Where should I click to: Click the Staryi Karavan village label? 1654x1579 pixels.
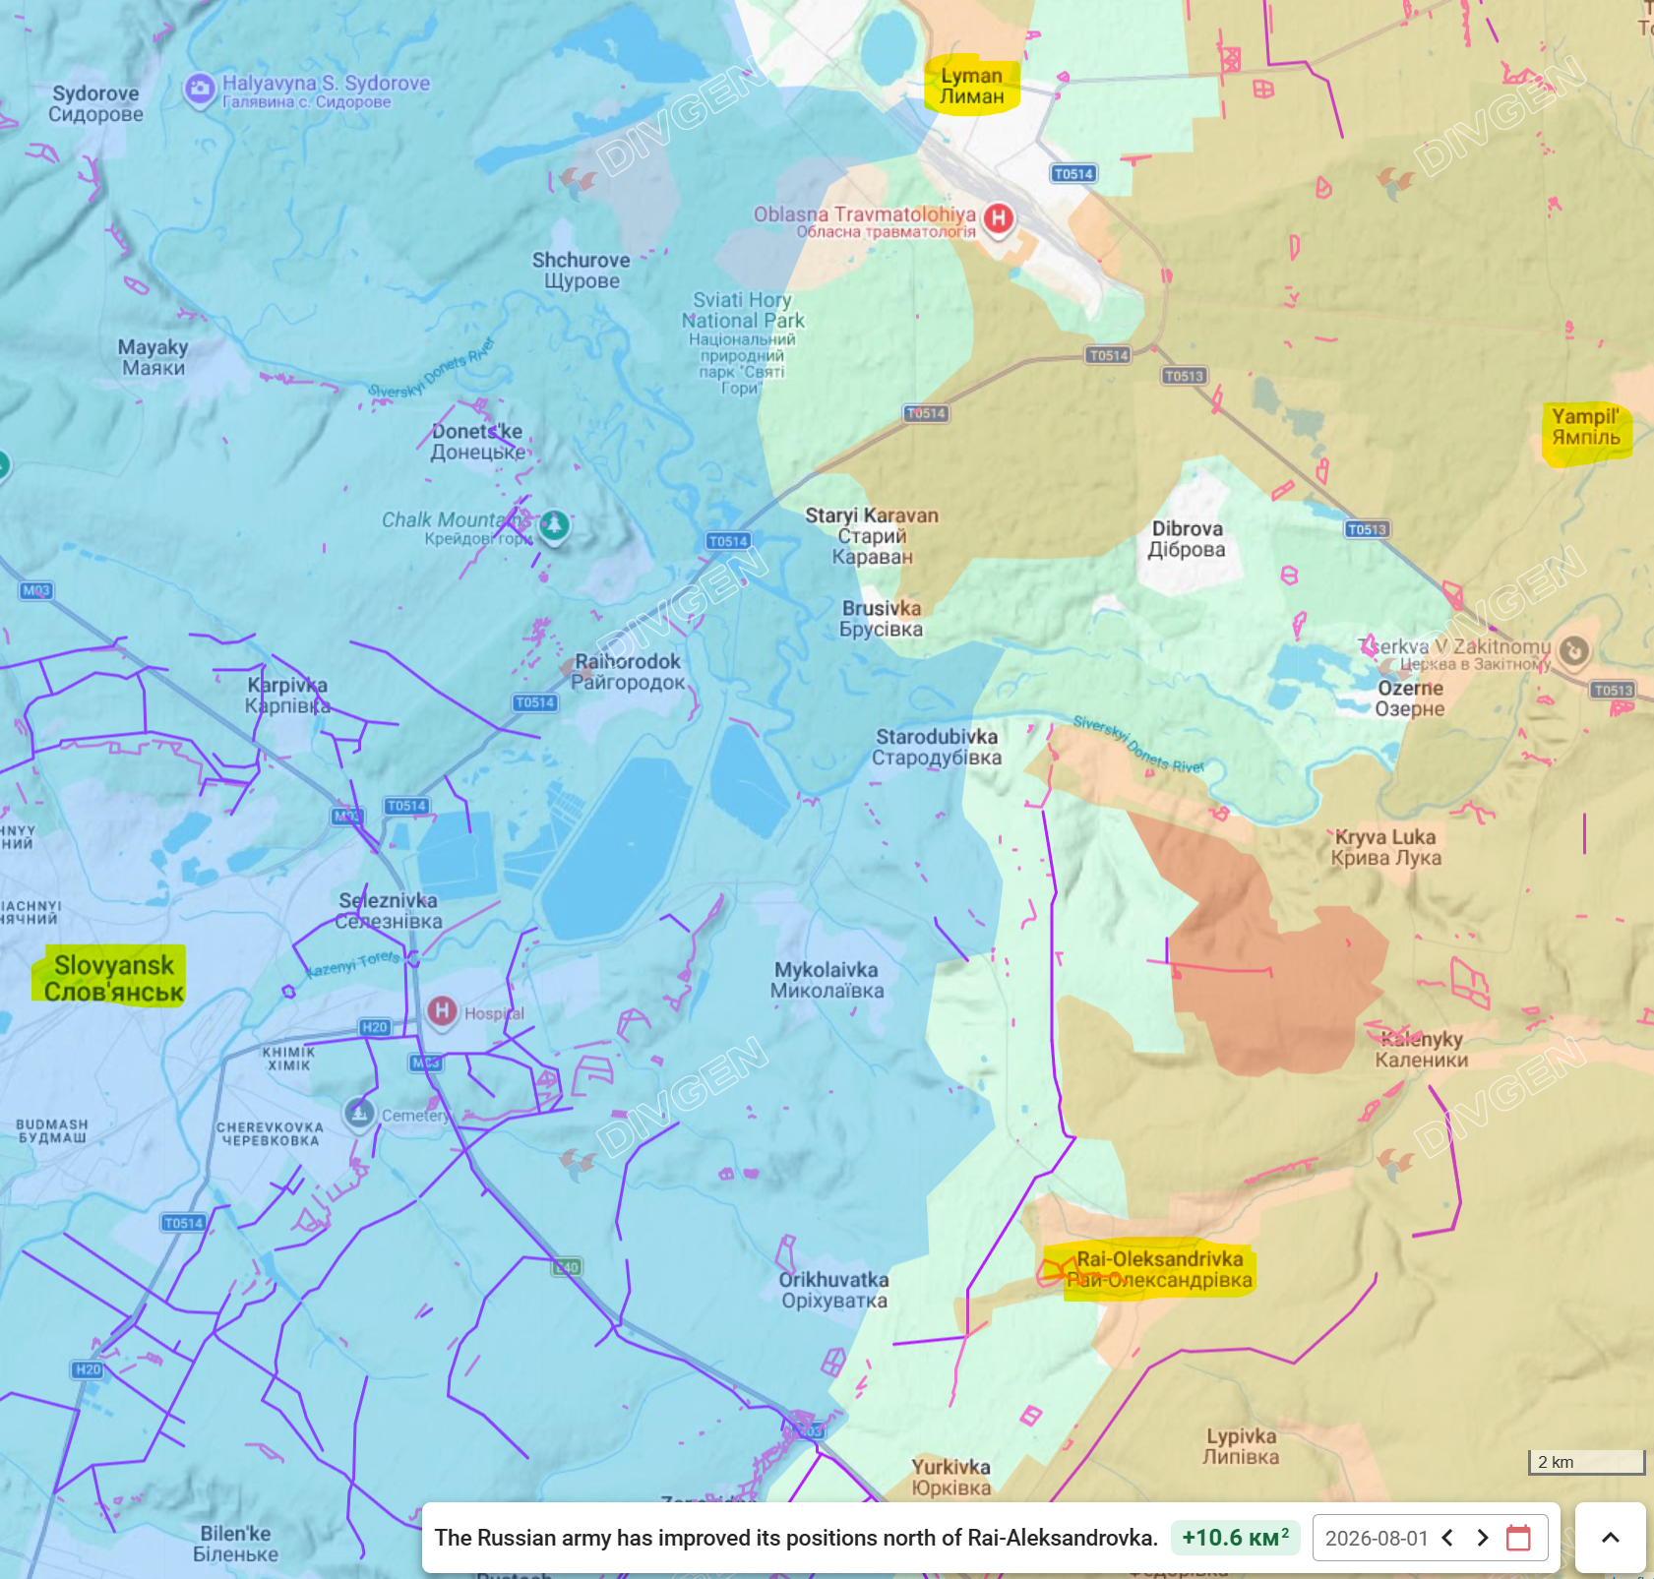tap(872, 535)
